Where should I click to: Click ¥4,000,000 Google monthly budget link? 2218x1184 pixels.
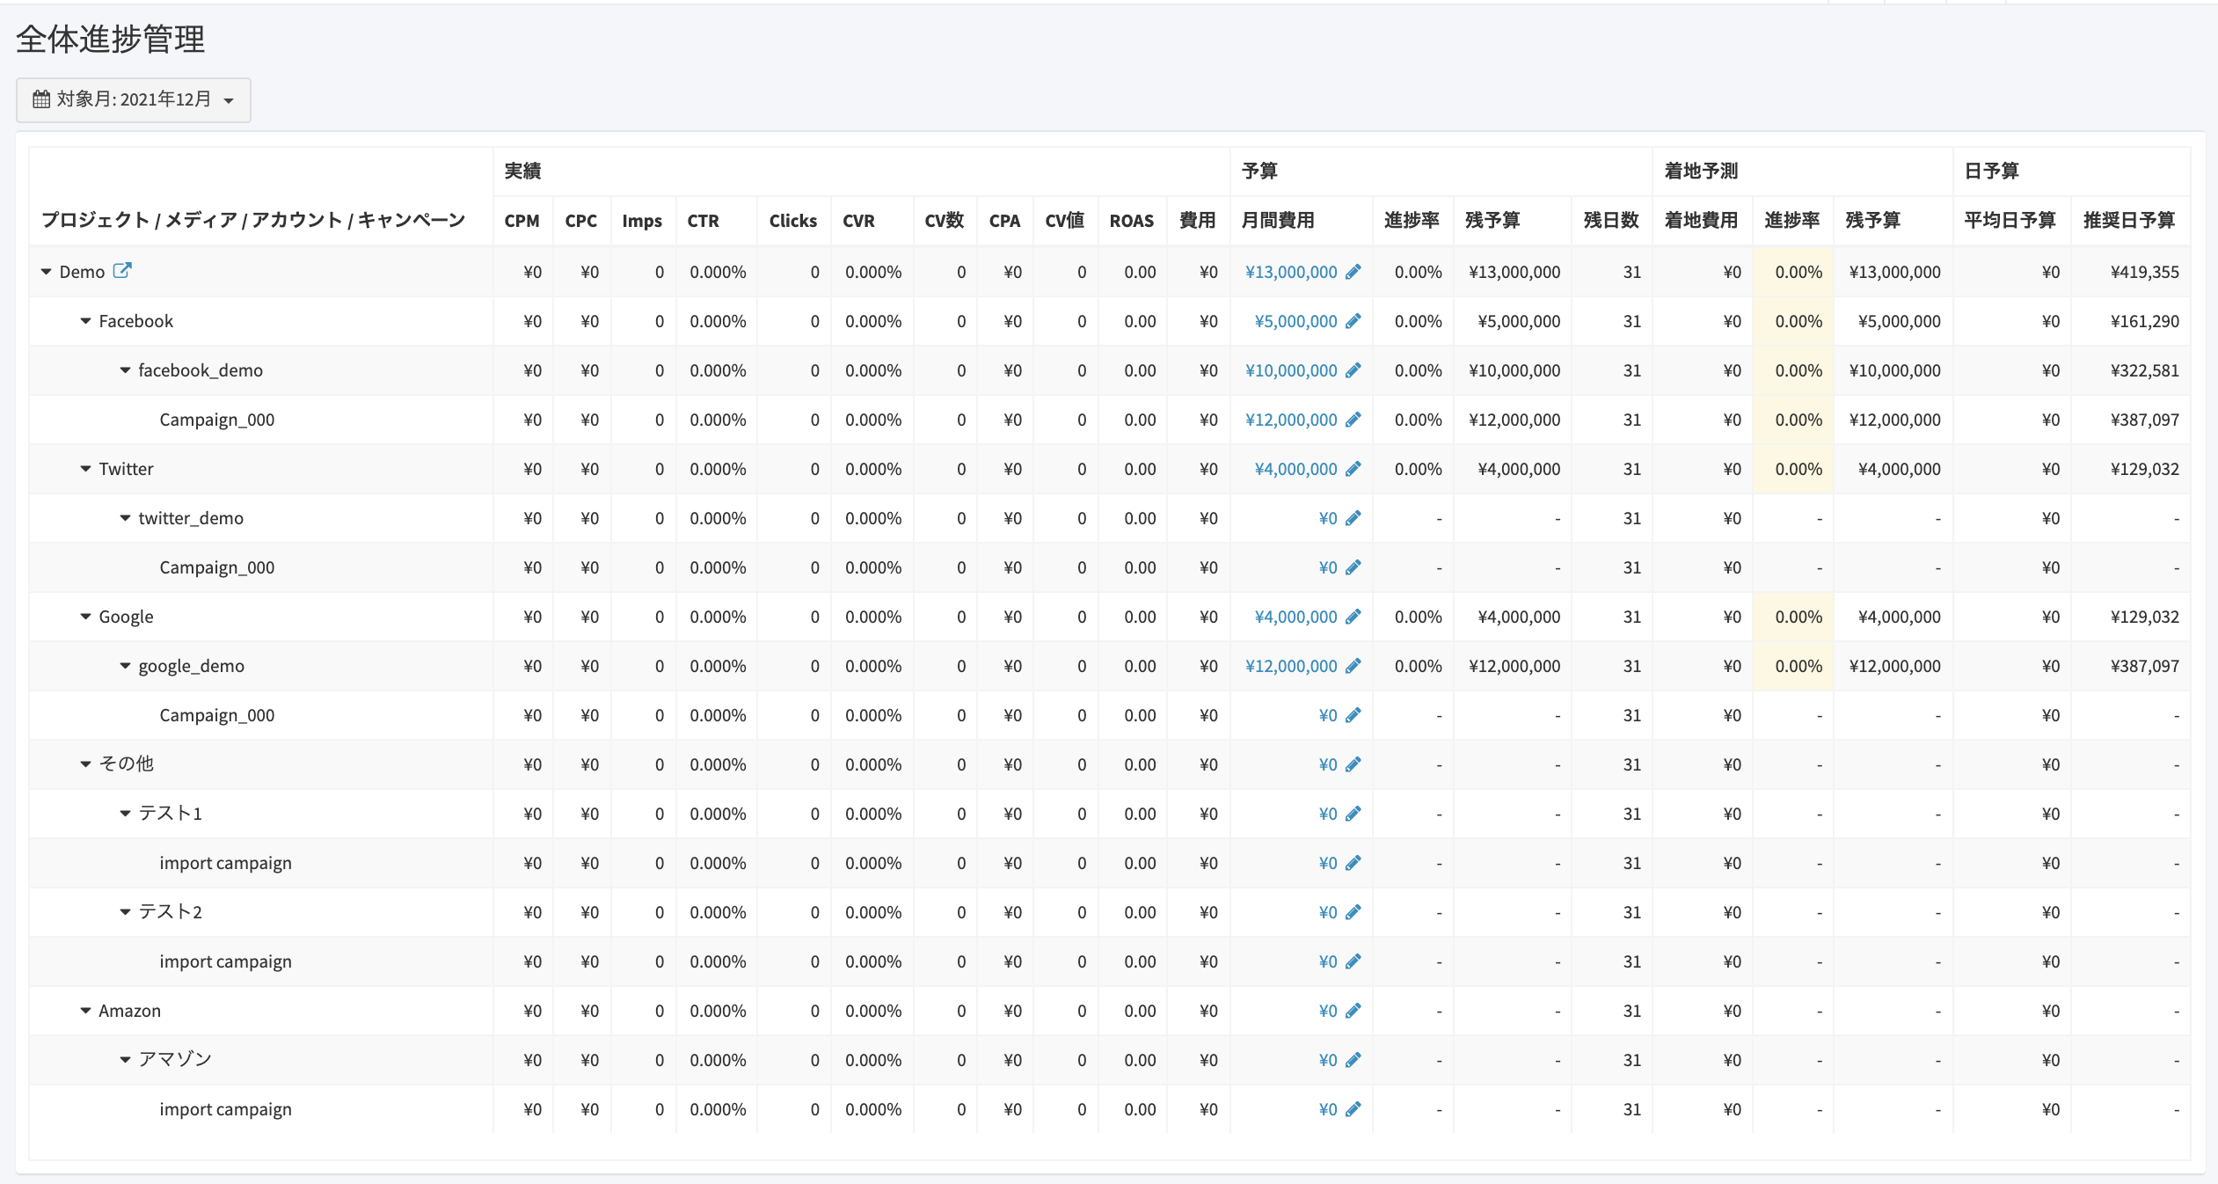(x=1295, y=617)
